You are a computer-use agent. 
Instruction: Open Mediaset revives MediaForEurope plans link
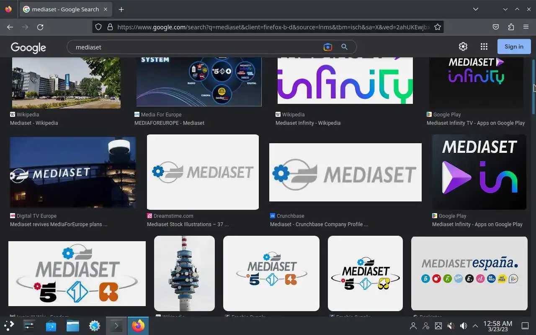[x=59, y=224]
